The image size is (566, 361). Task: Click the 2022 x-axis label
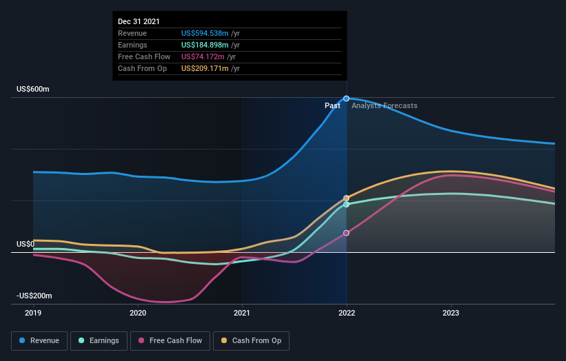tap(347, 313)
